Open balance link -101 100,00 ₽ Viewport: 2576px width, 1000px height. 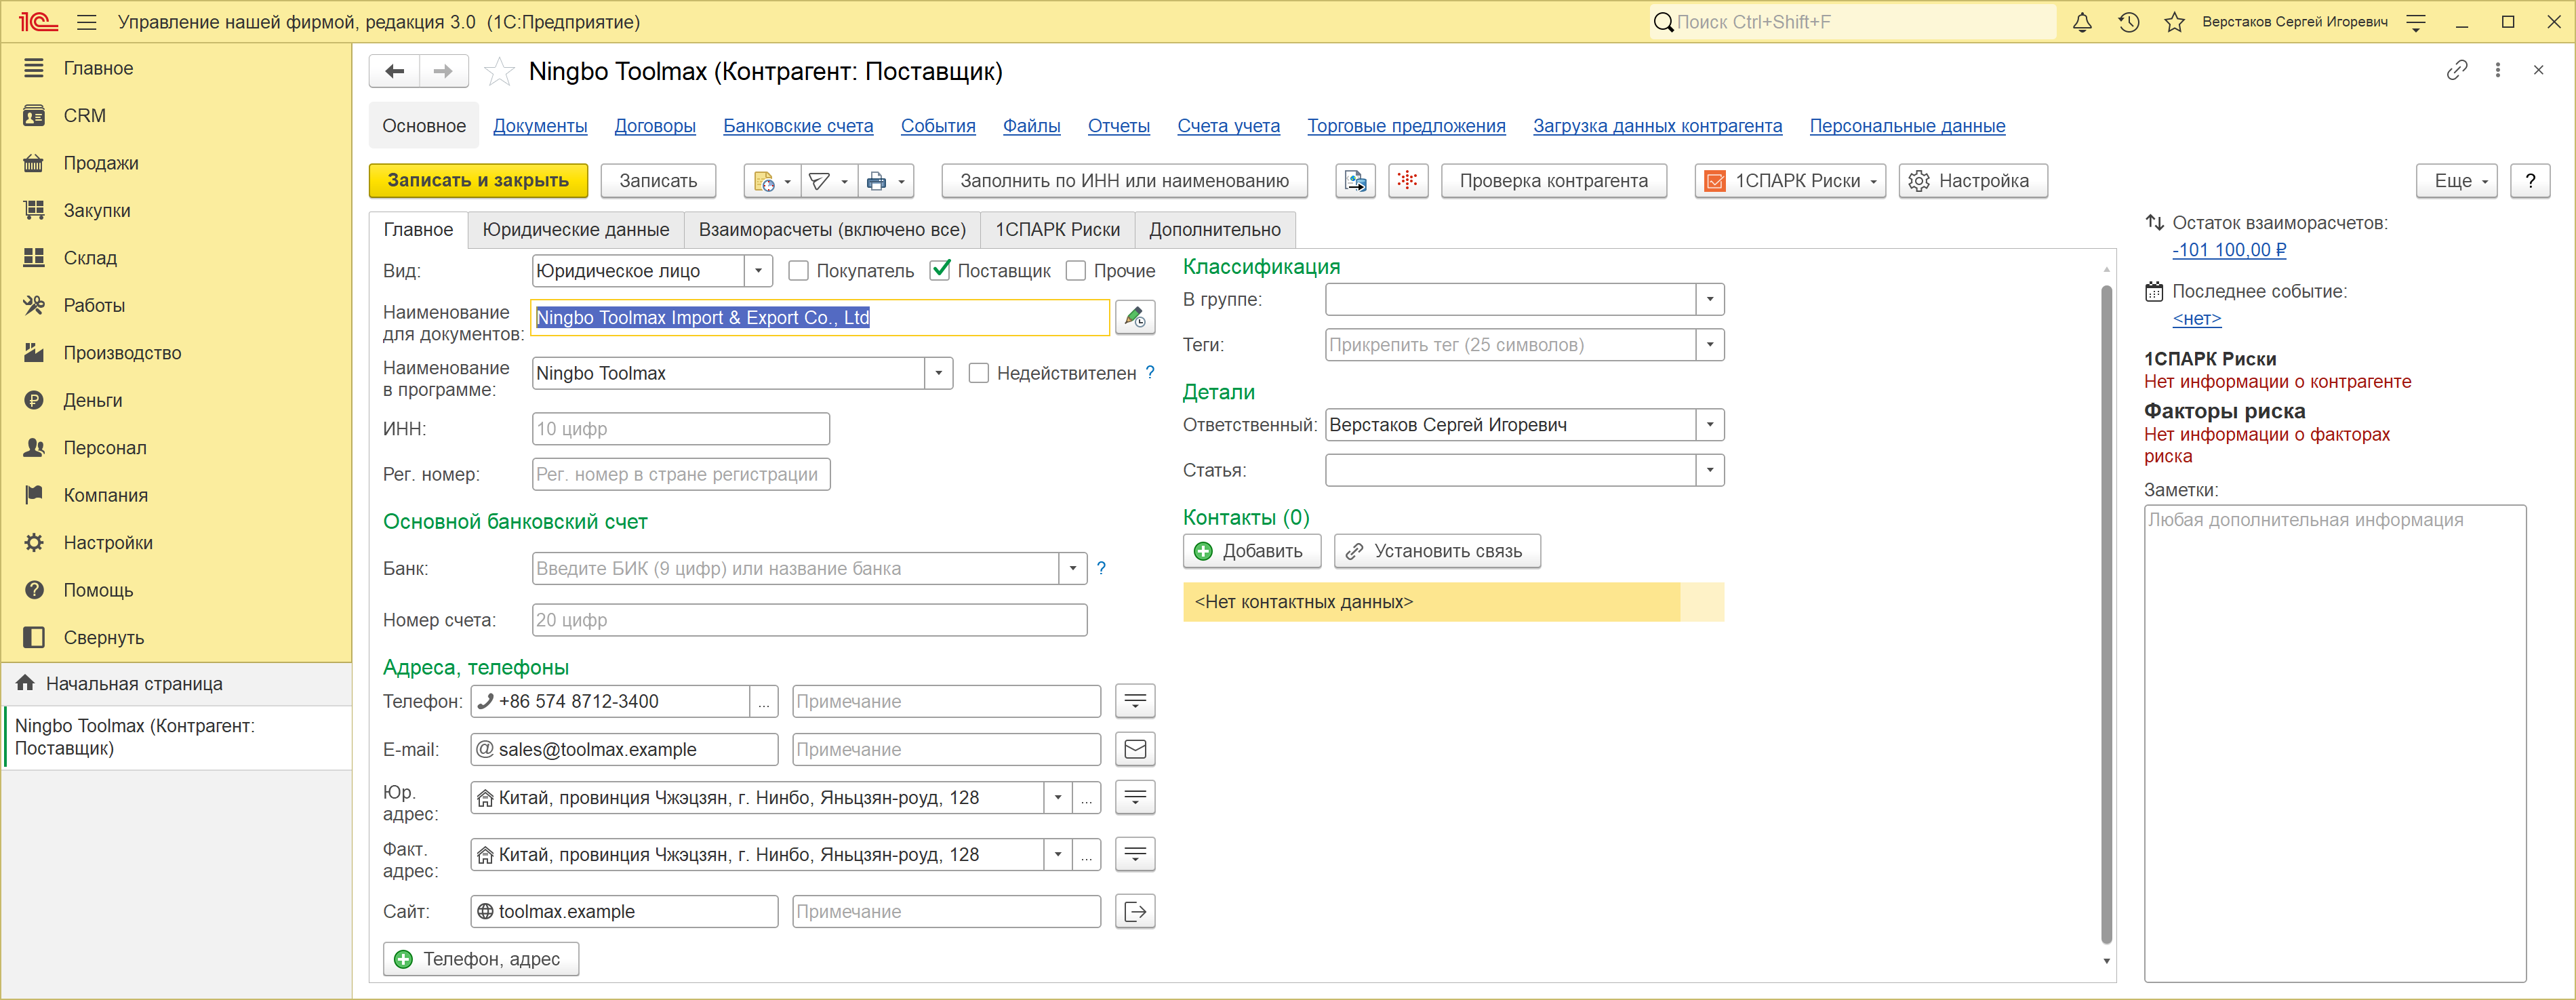[2229, 250]
